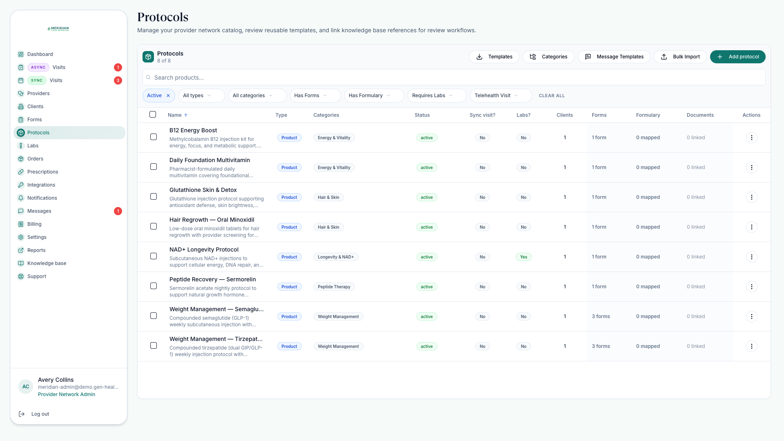784x441 pixels.
Task: Toggle the select-all checkbox in table header
Action: 153,114
